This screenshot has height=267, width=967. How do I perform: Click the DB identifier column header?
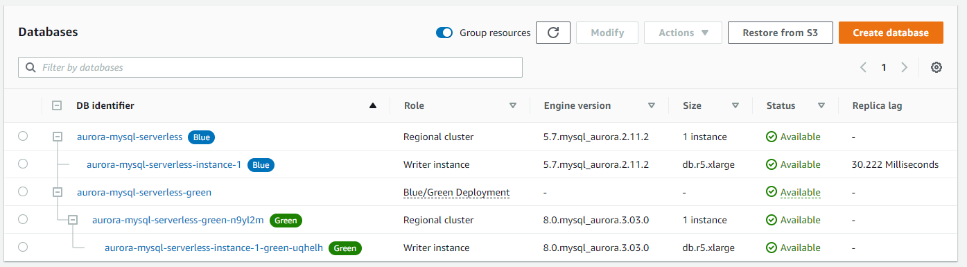click(105, 105)
